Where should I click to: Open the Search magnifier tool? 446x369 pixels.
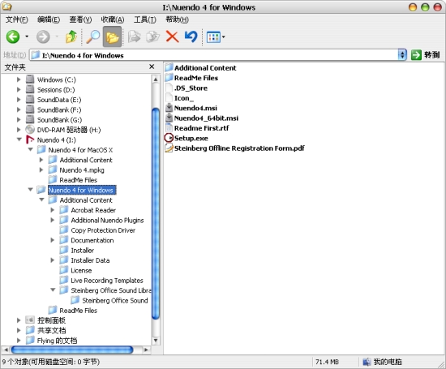[92, 36]
